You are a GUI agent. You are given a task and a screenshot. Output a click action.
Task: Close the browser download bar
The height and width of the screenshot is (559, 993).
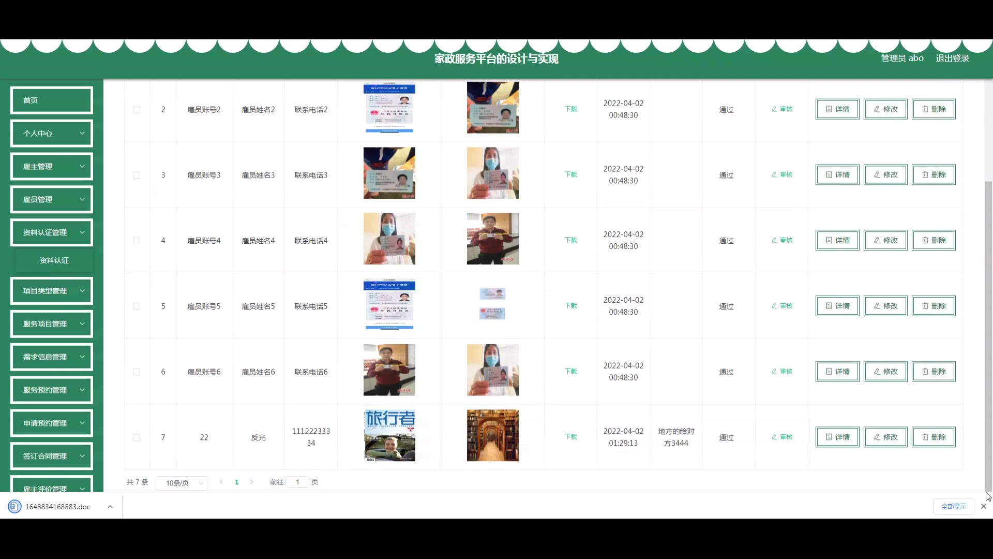coord(984,506)
